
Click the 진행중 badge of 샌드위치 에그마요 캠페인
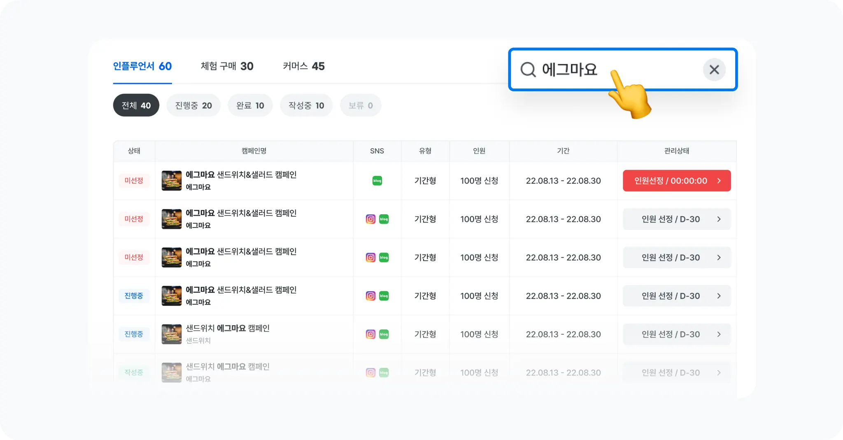(x=134, y=334)
